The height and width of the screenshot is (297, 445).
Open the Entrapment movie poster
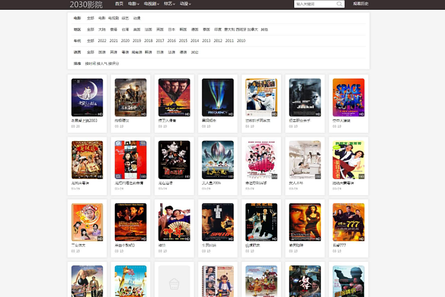pyautogui.click(x=305, y=222)
